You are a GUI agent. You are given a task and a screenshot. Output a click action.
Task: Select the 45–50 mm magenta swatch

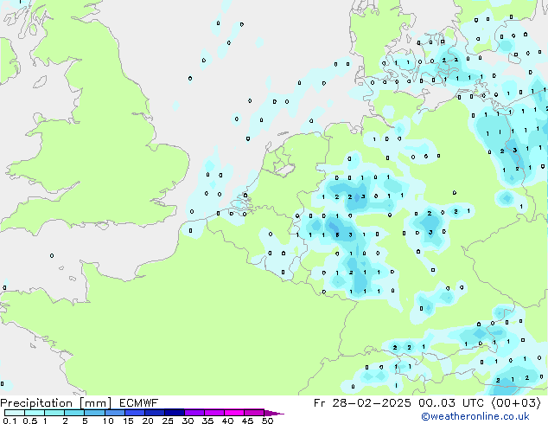[x=256, y=413]
